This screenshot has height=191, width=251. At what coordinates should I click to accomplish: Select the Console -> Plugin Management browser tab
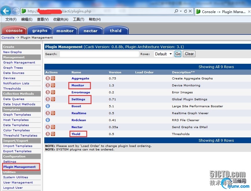tap(223, 12)
